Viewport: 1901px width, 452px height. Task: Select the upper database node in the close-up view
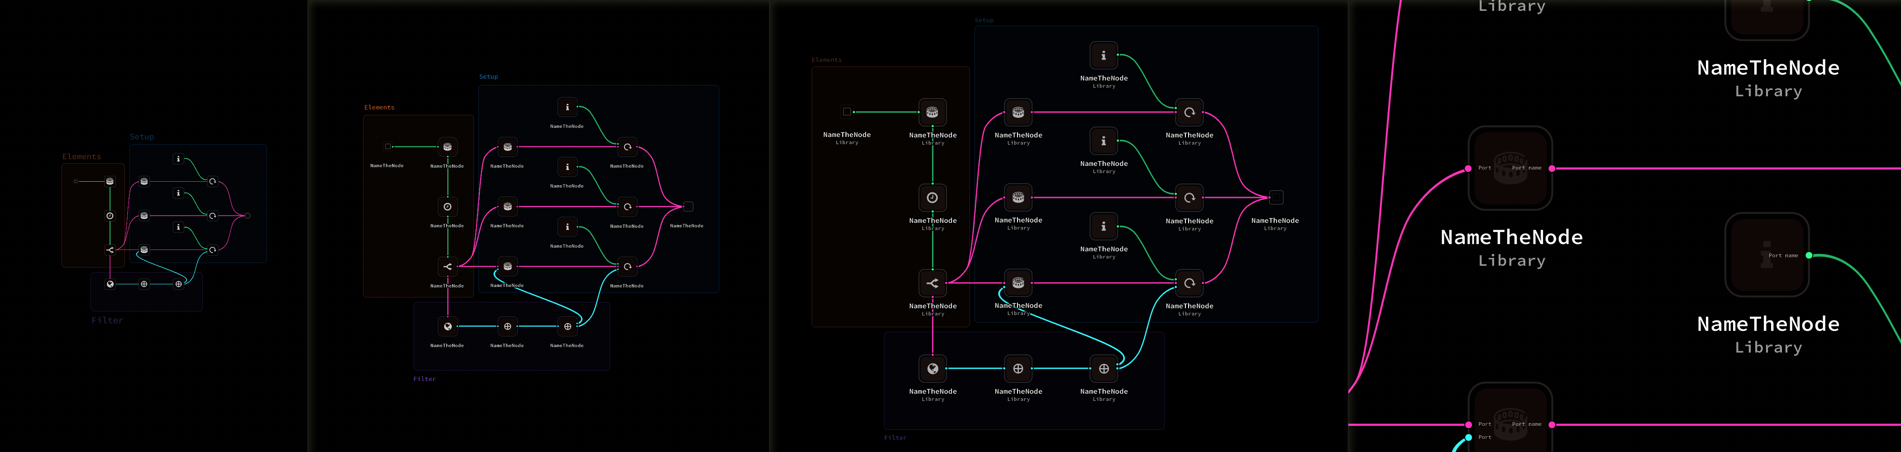pos(1510,168)
